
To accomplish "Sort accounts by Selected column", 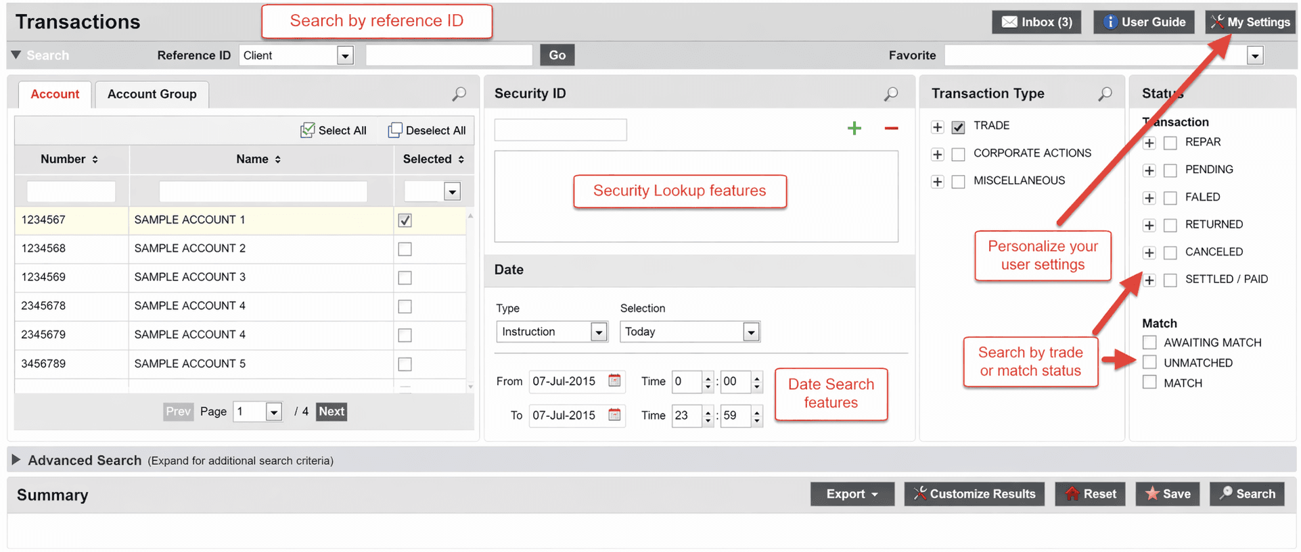I will 434,159.
